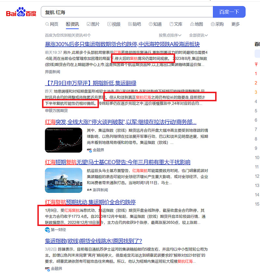Screen dimensions: 260x274
Task: Go to the 贴吧 tab
Action: pos(134,24)
